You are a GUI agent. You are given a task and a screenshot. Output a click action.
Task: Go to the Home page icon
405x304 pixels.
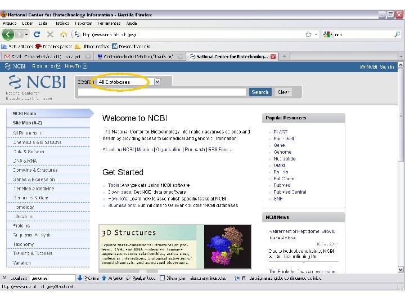pos(64,34)
